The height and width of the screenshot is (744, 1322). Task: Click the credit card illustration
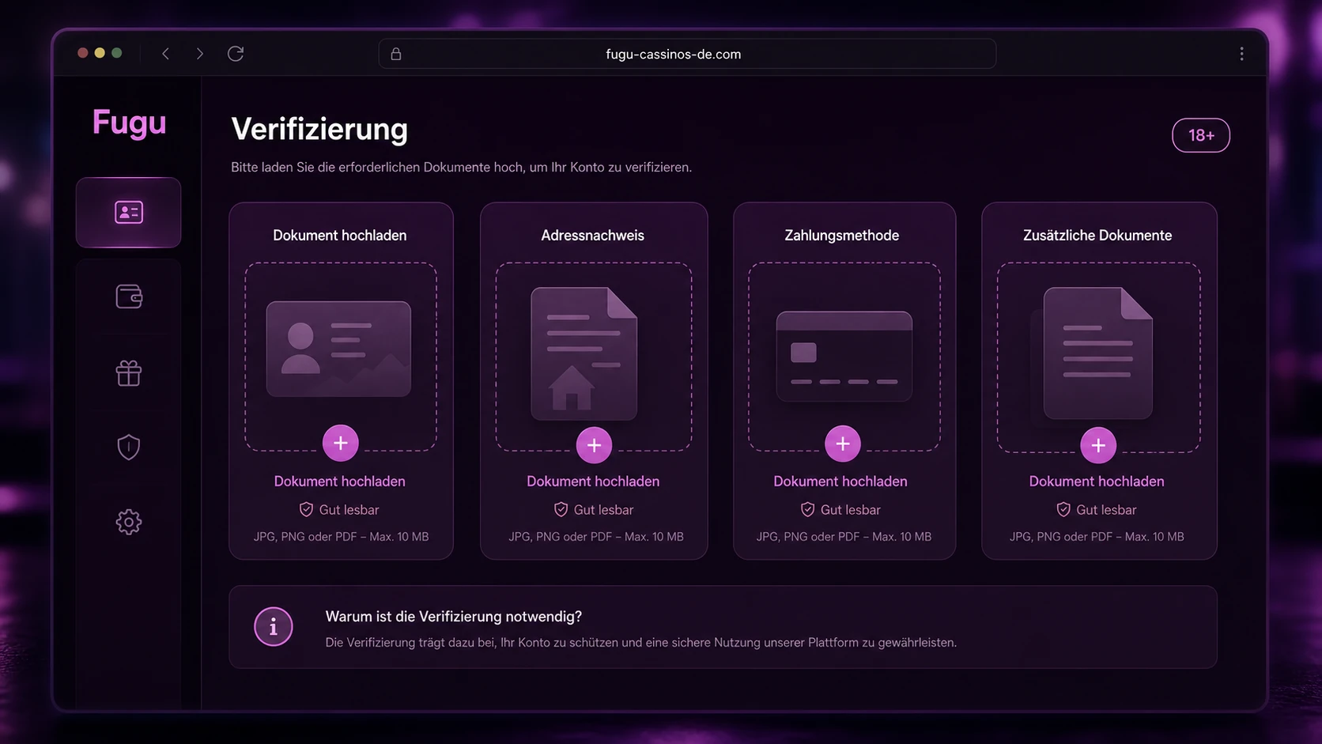point(844,356)
